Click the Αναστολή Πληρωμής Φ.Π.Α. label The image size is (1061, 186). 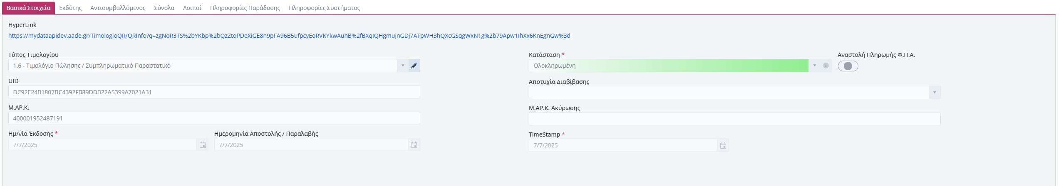tap(876, 55)
